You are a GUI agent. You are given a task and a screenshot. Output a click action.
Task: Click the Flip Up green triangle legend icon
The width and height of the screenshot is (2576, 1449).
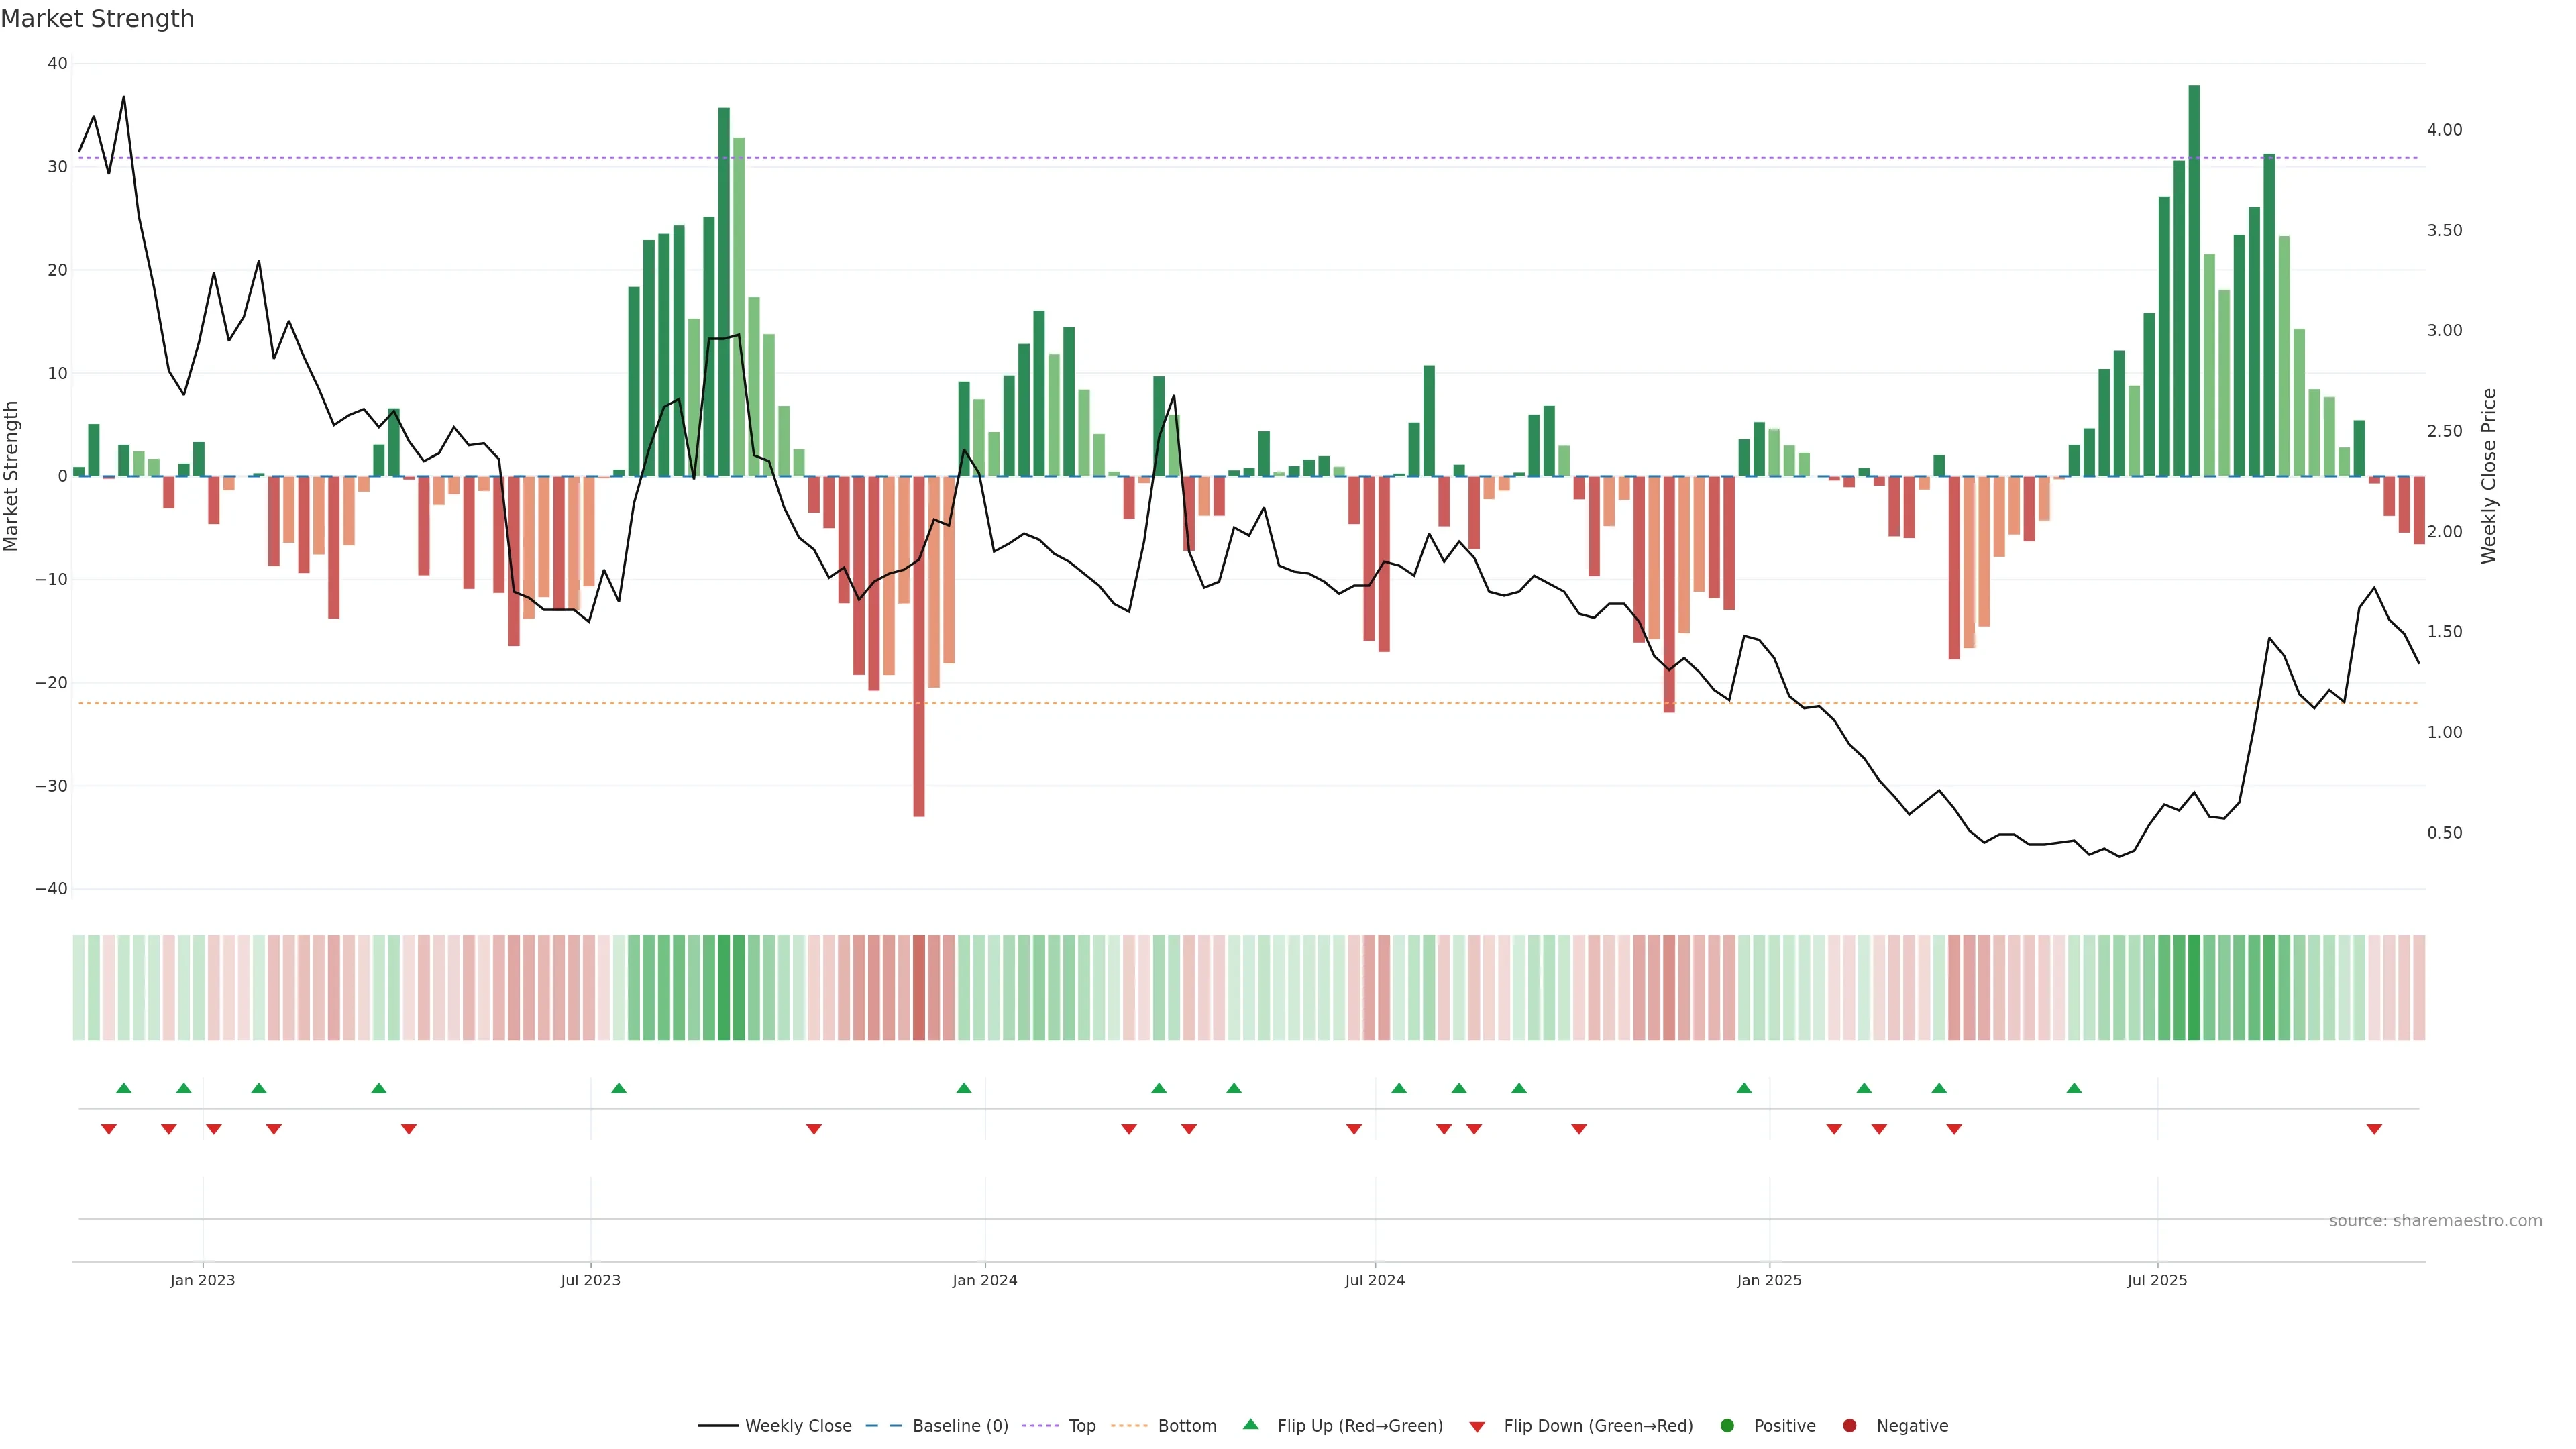pyautogui.click(x=1250, y=1424)
